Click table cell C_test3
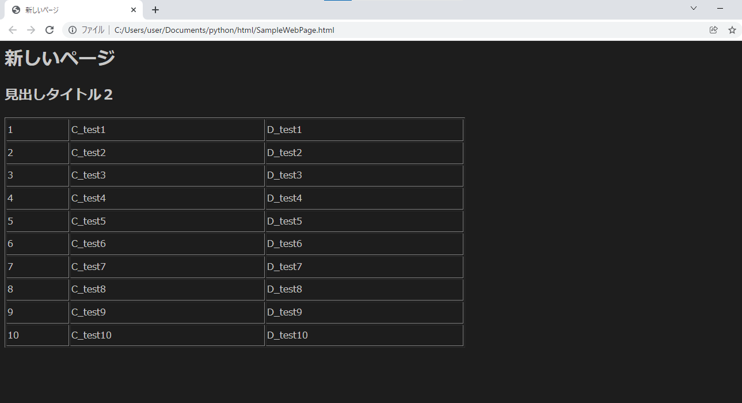 coord(167,175)
